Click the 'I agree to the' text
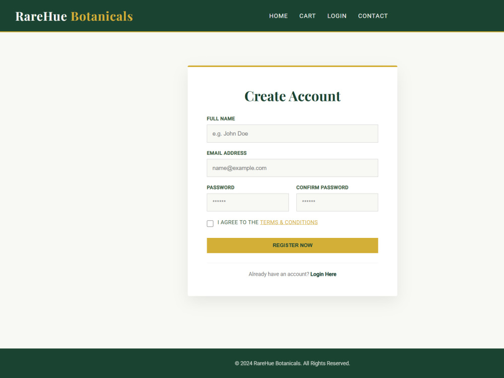This screenshot has width=504, height=378. point(238,222)
